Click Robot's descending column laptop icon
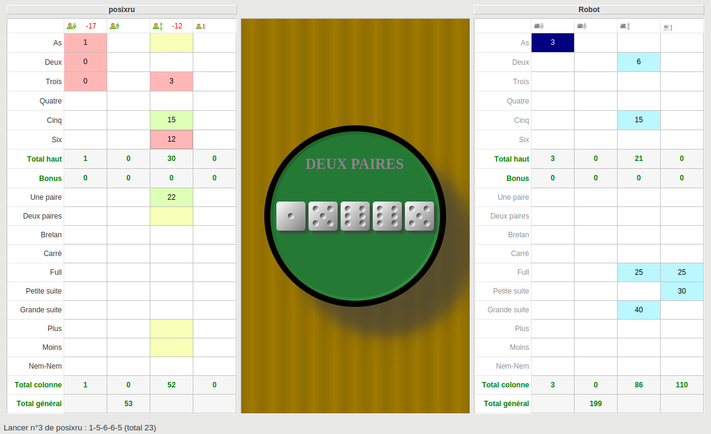 click(x=539, y=26)
